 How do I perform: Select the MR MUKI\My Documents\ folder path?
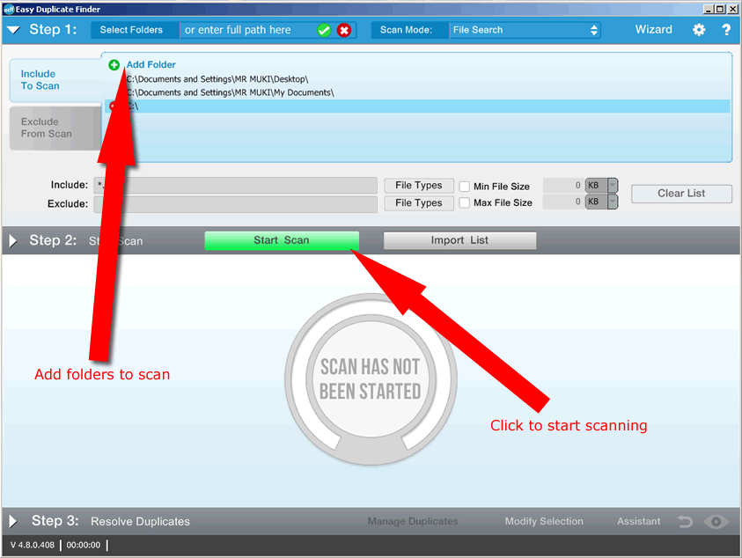pyautogui.click(x=230, y=92)
